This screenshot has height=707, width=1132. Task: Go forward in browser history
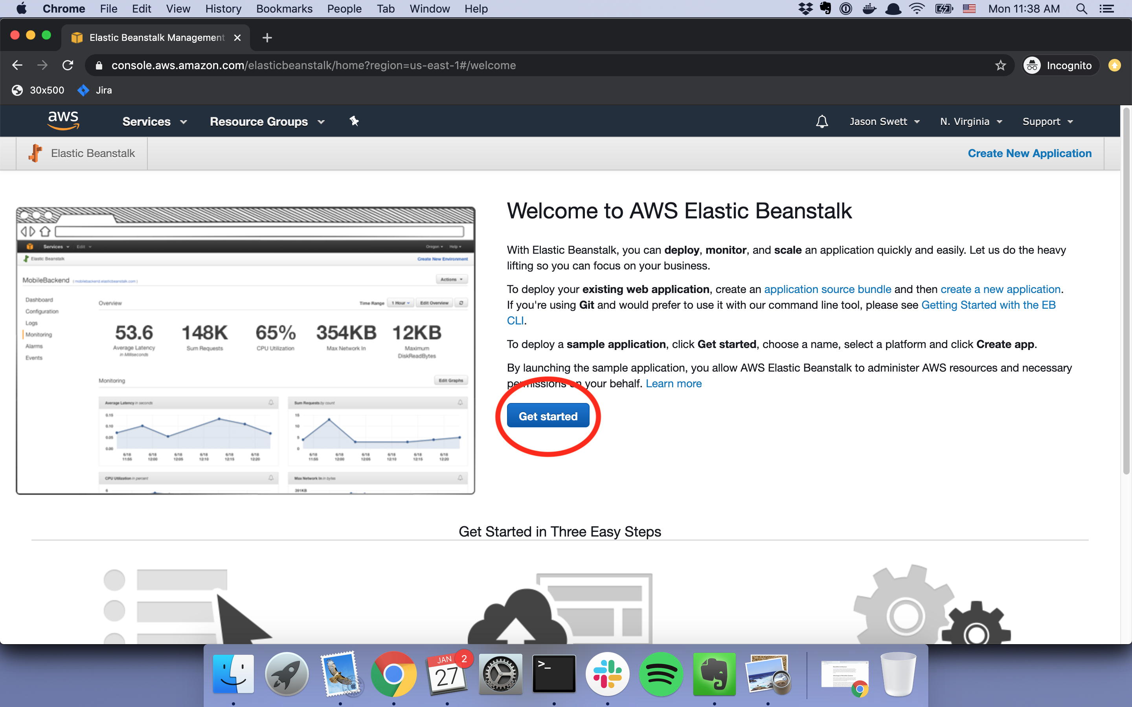[42, 66]
